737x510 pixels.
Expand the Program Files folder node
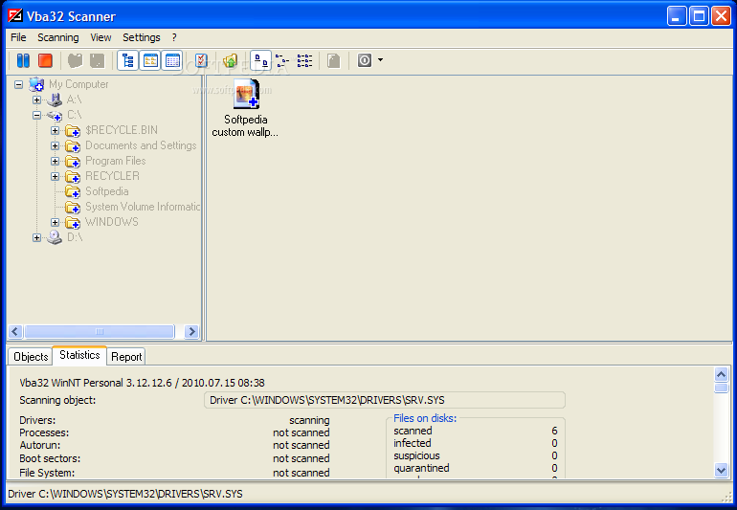[55, 161]
